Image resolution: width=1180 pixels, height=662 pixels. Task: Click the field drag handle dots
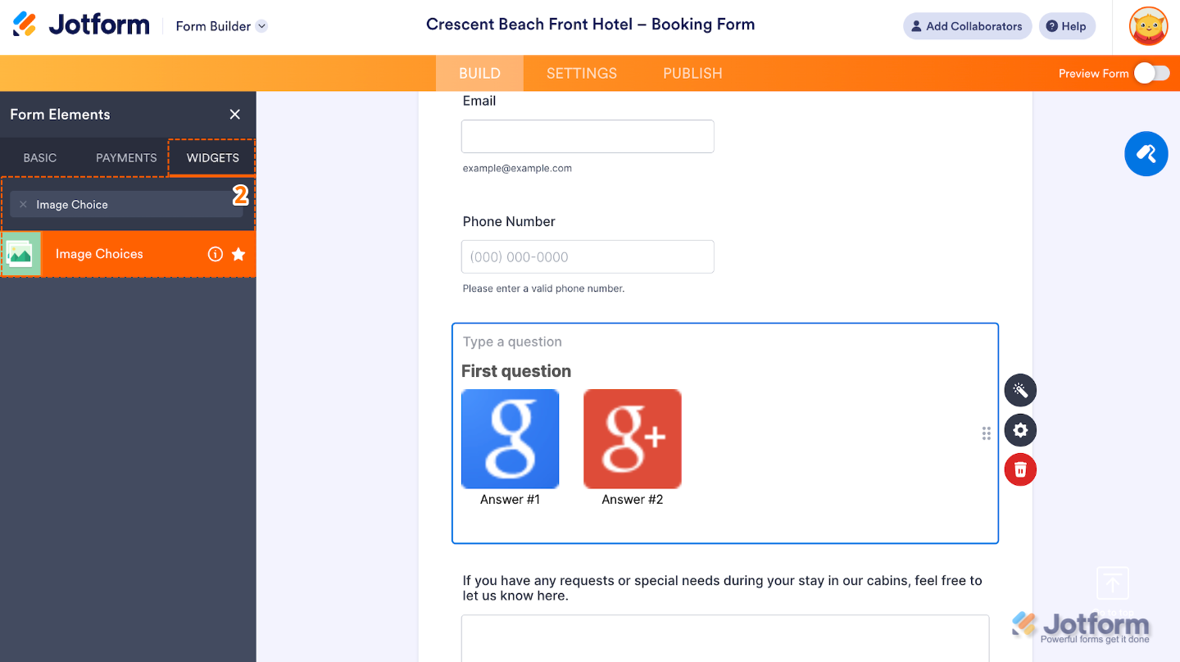coord(987,433)
